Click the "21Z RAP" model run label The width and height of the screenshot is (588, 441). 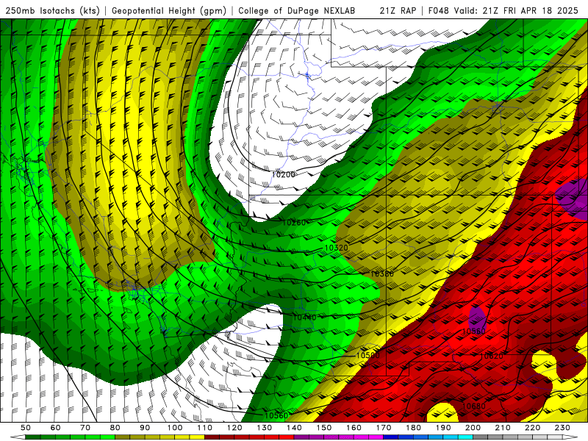398,11
